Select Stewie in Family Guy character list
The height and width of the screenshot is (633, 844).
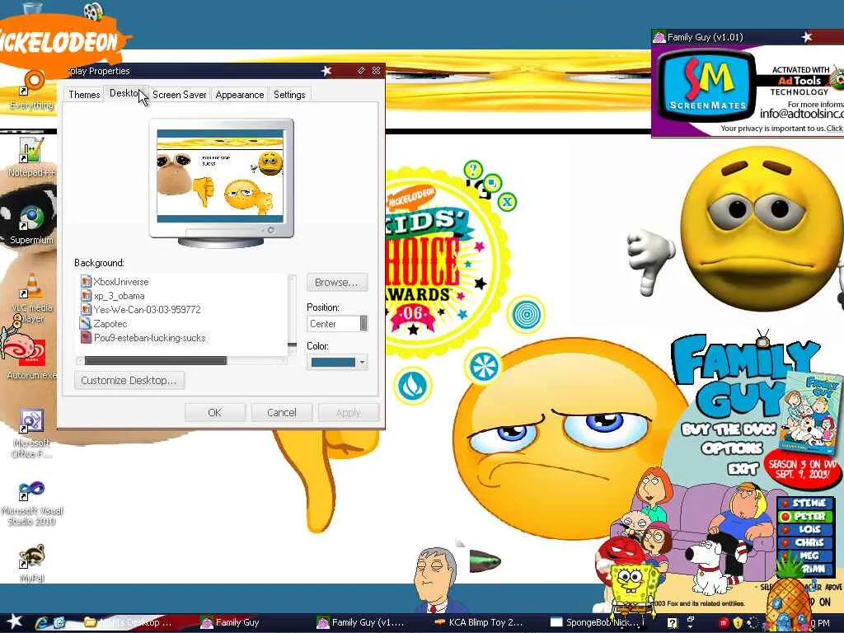point(805,503)
